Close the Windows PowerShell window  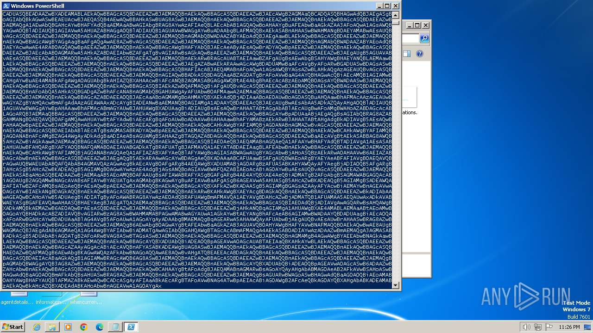tap(395, 6)
